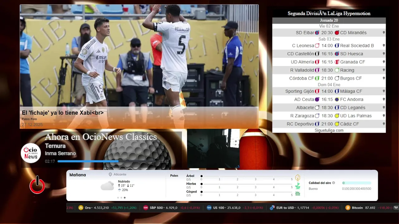The image size is (399, 224).
Task: Click the air quality info icon
Action: click(334, 183)
